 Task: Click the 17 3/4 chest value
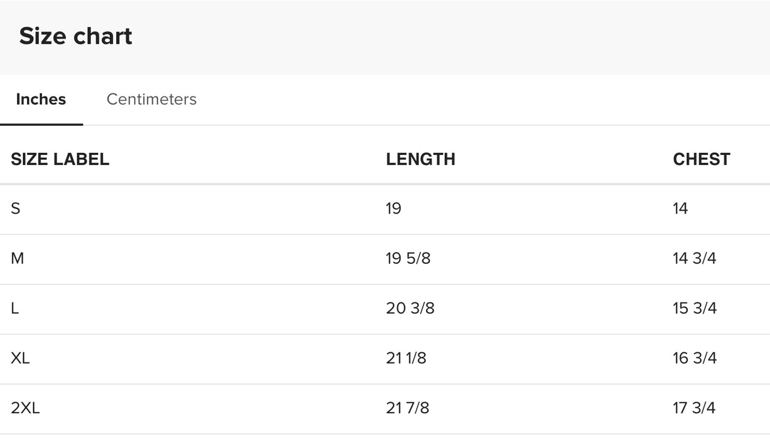click(694, 408)
